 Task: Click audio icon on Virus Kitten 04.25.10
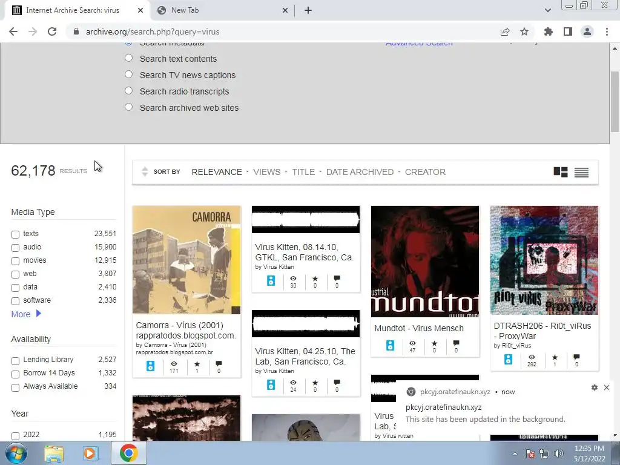[x=271, y=384]
